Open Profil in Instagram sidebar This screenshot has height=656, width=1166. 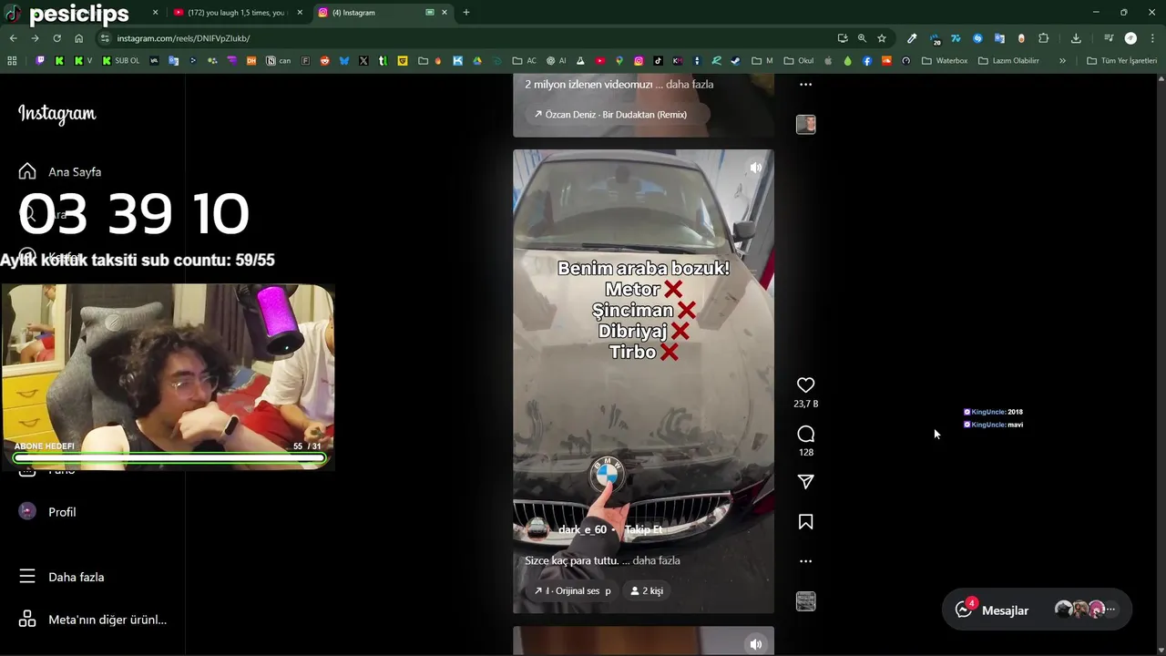pyautogui.click(x=47, y=512)
